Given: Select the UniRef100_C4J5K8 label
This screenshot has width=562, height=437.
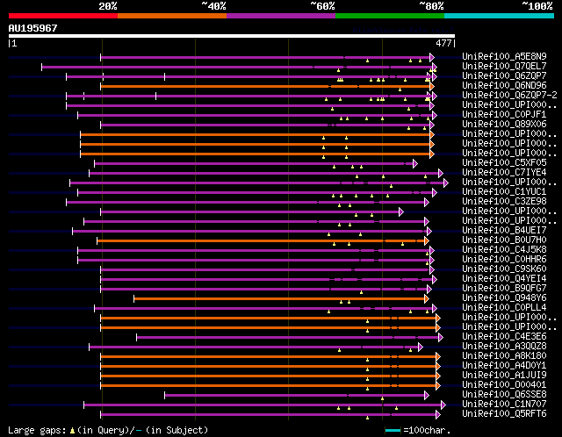Looking at the screenshot, I should pos(504,249).
